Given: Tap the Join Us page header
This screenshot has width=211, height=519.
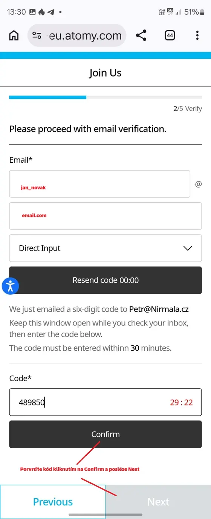Looking at the screenshot, I should pos(105,73).
